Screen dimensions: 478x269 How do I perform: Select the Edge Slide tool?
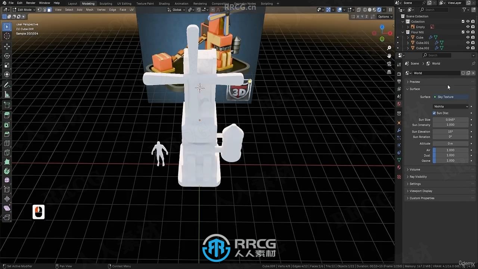pyautogui.click(x=7, y=189)
